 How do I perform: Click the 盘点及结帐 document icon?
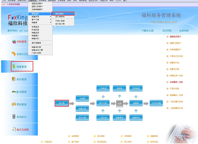pos(14,129)
